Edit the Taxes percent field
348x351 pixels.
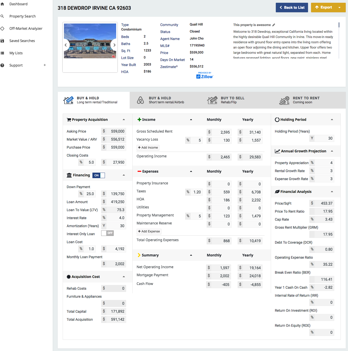click(196, 192)
